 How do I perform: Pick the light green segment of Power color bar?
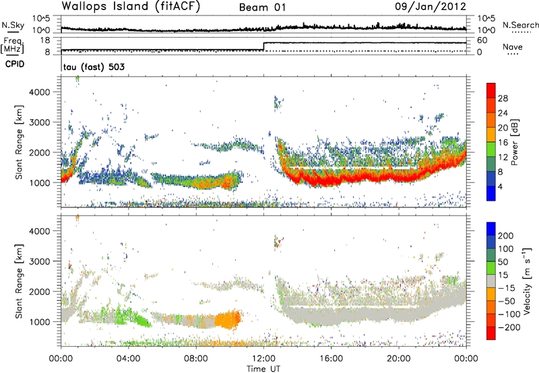coord(491,149)
